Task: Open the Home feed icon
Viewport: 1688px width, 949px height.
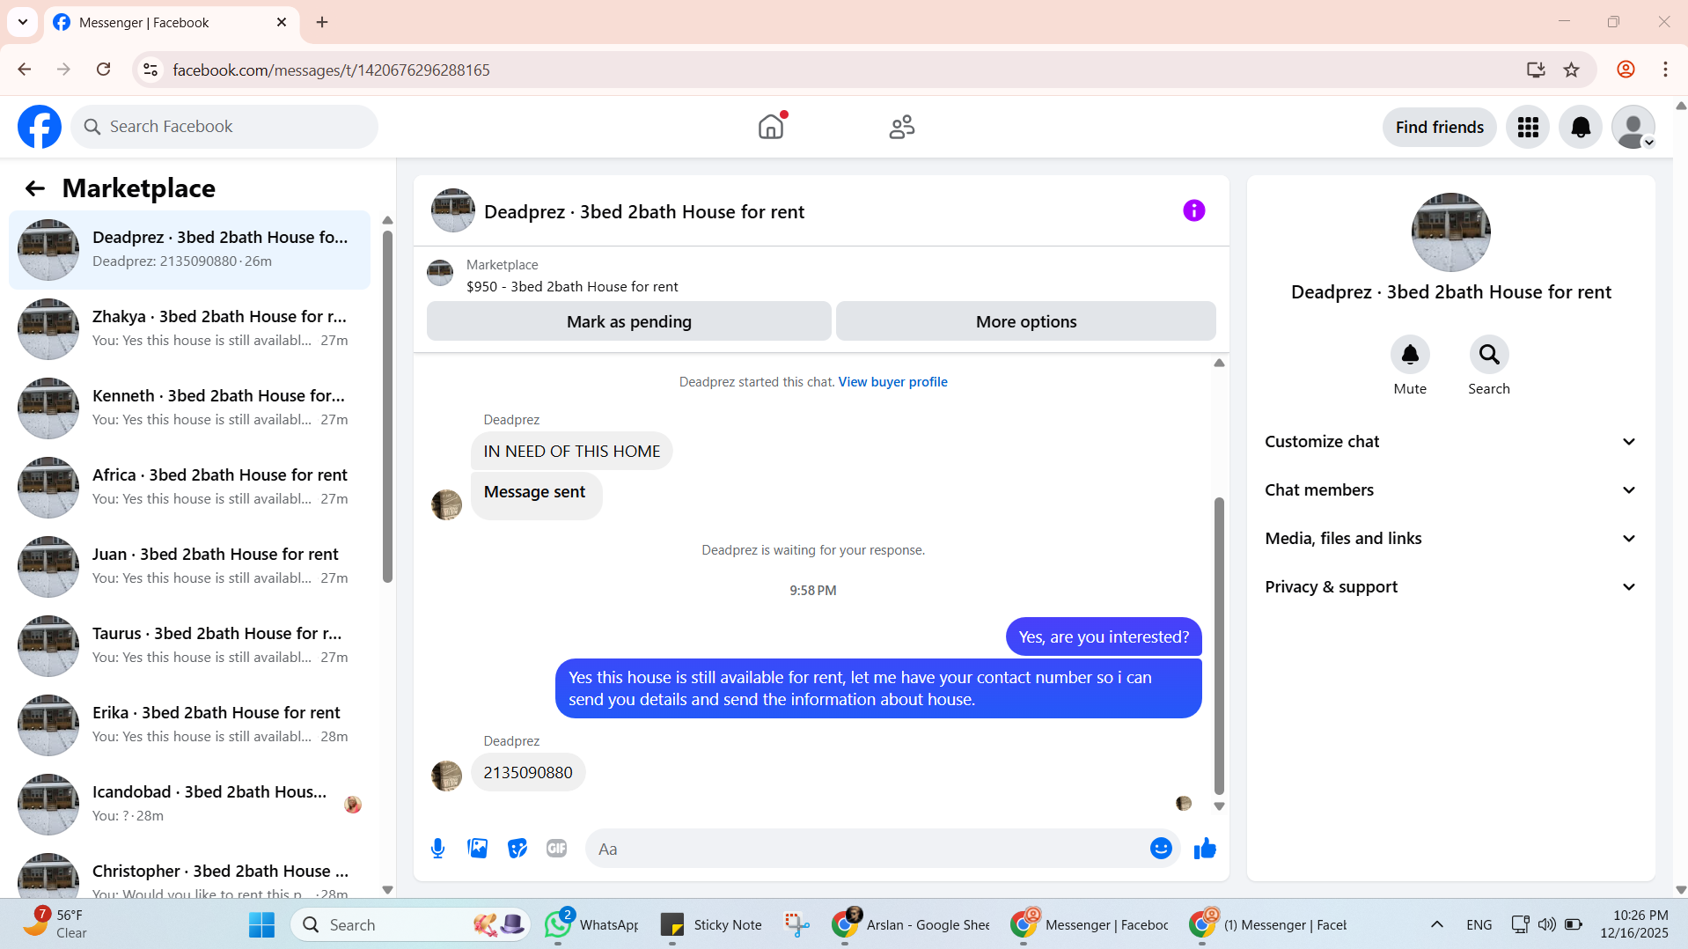Action: coord(771,127)
